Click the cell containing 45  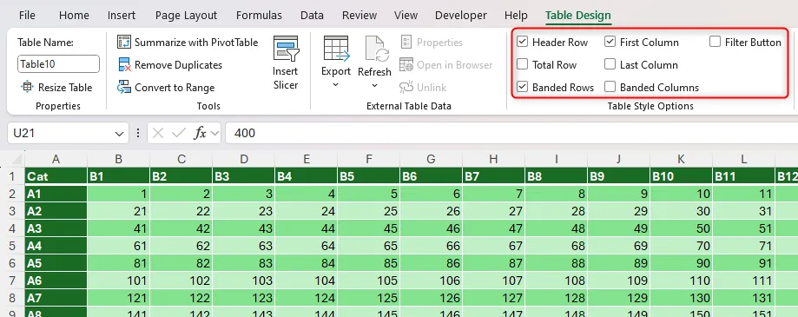click(x=368, y=228)
